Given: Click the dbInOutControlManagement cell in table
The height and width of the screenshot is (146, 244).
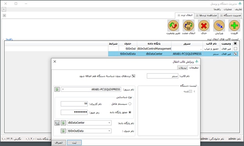Looking at the screenshot, I should click(154, 49).
